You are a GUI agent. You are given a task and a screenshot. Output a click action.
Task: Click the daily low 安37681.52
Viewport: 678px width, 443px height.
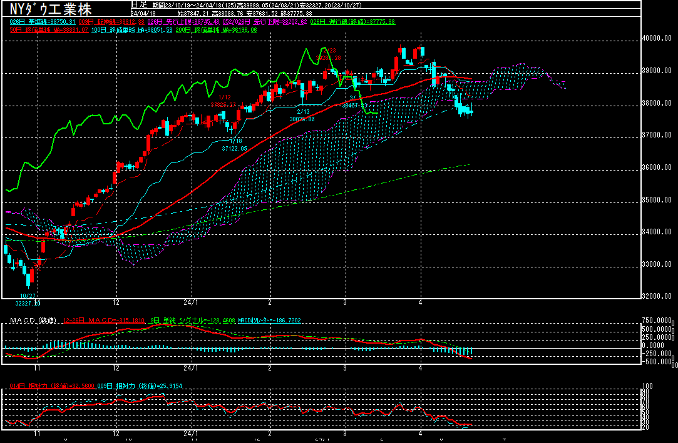coord(262,13)
